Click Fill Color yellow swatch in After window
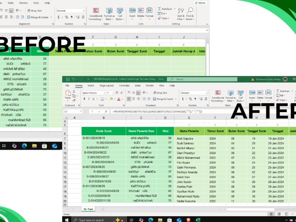296x222 pixels. click(x=111, y=99)
